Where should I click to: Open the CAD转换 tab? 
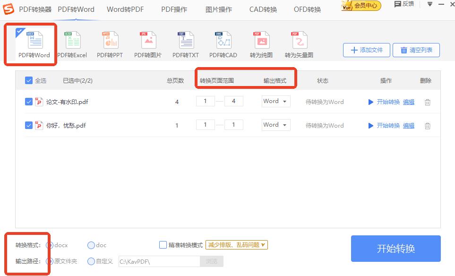click(x=263, y=9)
